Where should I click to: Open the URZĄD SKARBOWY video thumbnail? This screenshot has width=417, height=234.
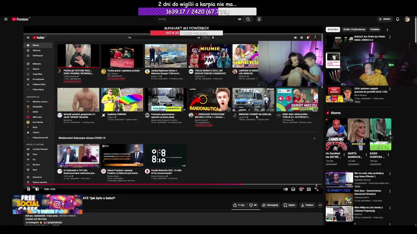click(339, 94)
